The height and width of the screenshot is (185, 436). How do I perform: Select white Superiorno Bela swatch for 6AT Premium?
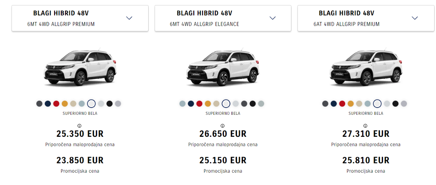click(377, 104)
